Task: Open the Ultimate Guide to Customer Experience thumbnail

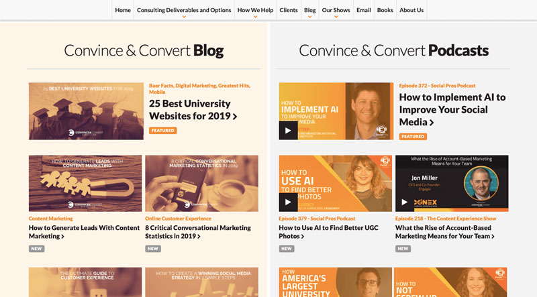Action: coord(85,282)
